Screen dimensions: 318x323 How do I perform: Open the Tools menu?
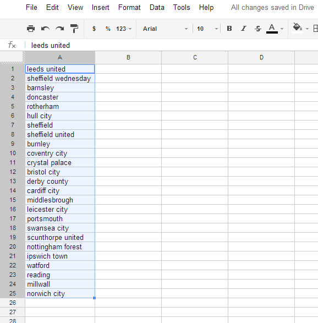(182, 7)
